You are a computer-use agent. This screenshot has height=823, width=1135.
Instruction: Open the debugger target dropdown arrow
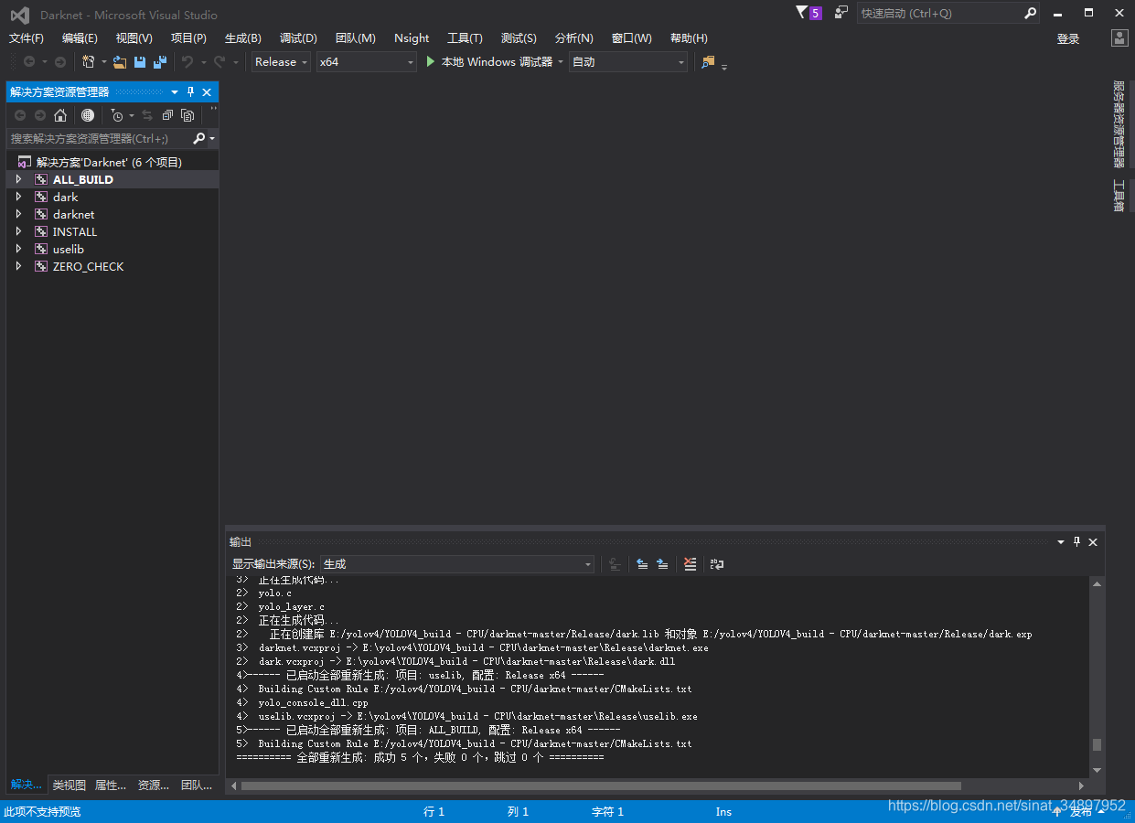click(560, 62)
